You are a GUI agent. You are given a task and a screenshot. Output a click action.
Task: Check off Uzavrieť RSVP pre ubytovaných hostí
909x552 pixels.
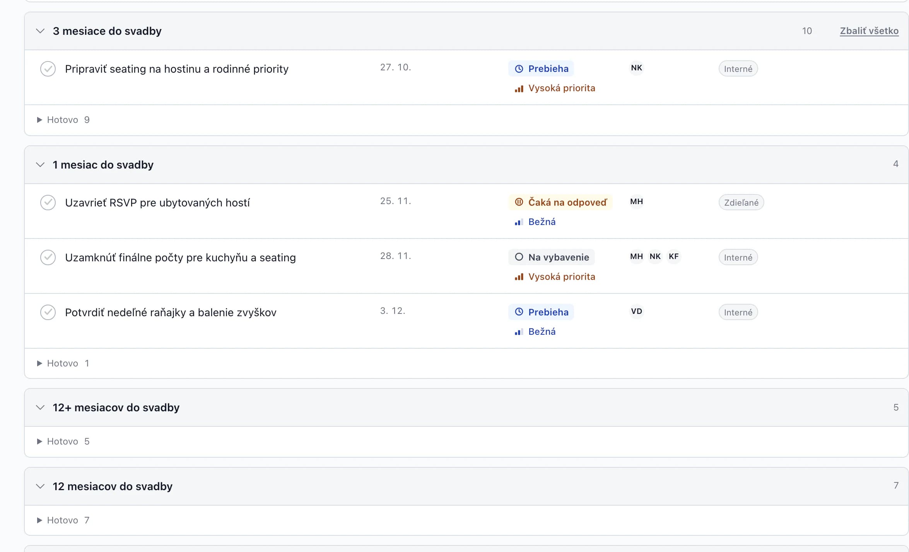pos(48,203)
